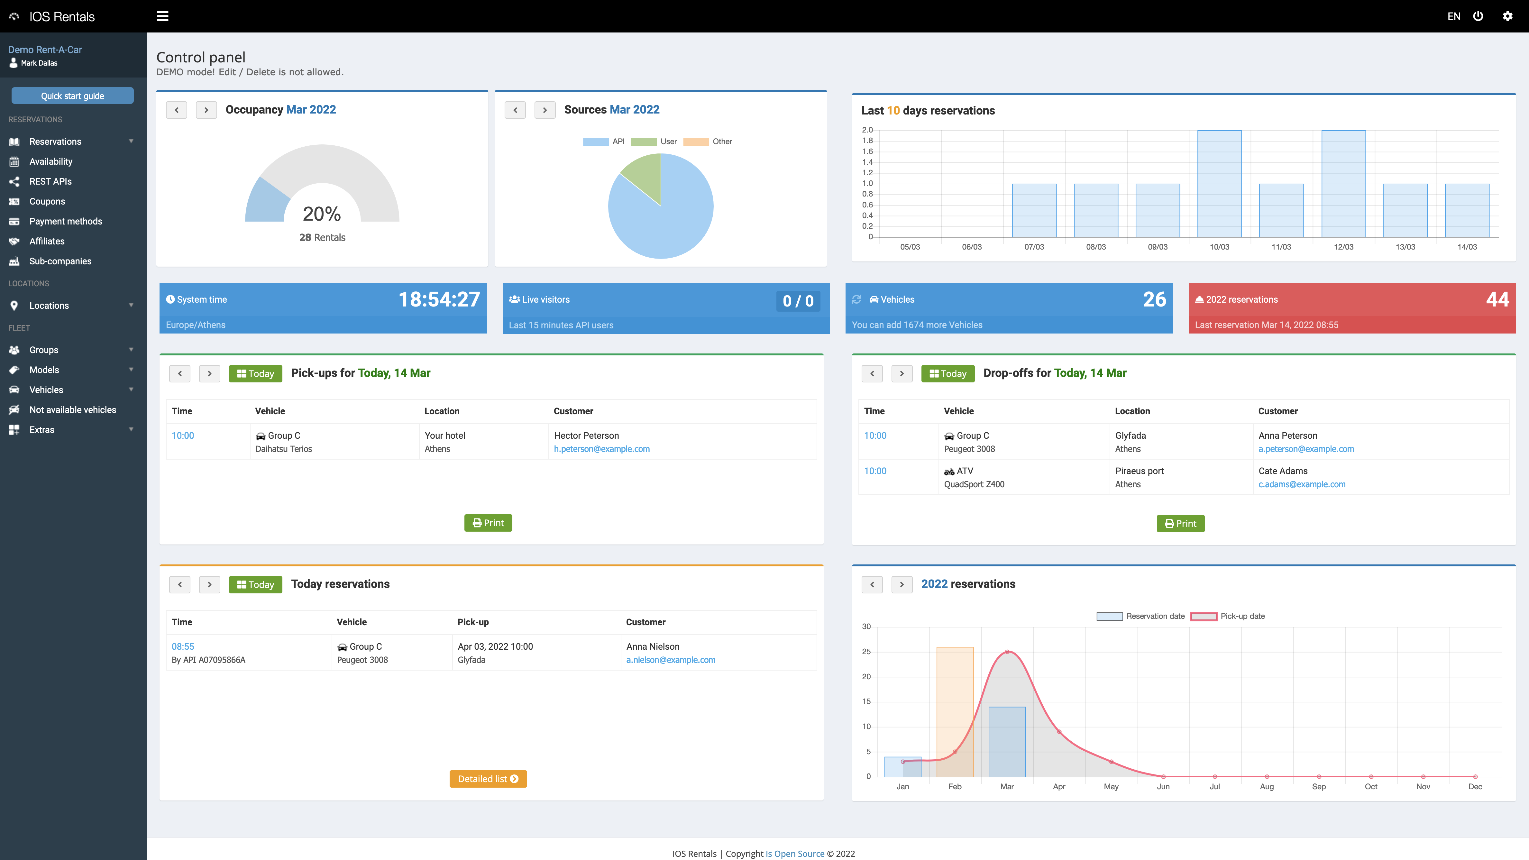Go to next month in Occupancy panel
This screenshot has width=1529, height=860.
coord(206,110)
